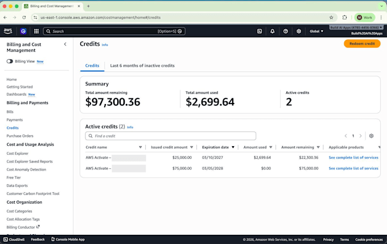Select the Billing and Cost Management browser tab
Viewport: 387px width, 244px height.
pyautogui.click(x=52, y=6)
